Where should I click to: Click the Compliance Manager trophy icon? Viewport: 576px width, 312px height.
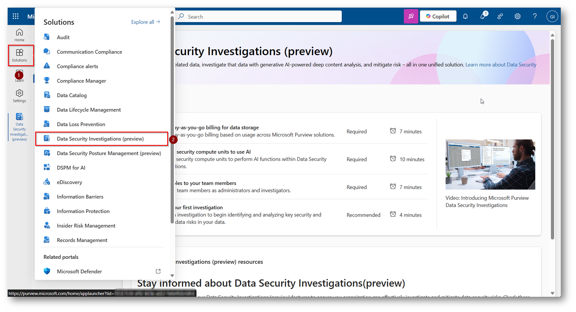[47, 80]
